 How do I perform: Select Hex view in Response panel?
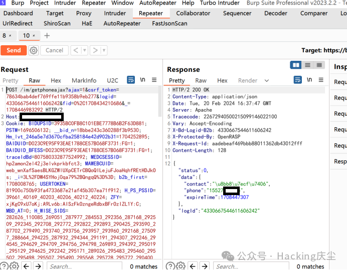[x=222, y=80]
